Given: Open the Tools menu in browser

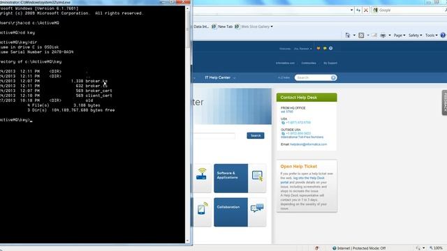Looking at the screenshot, I should click(x=431, y=36).
